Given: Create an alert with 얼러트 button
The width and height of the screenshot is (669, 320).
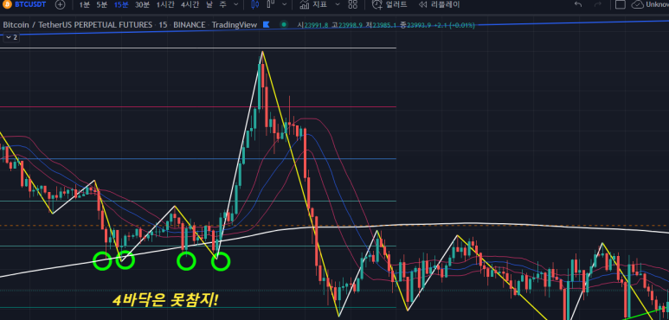Looking at the screenshot, I should 389,4.
